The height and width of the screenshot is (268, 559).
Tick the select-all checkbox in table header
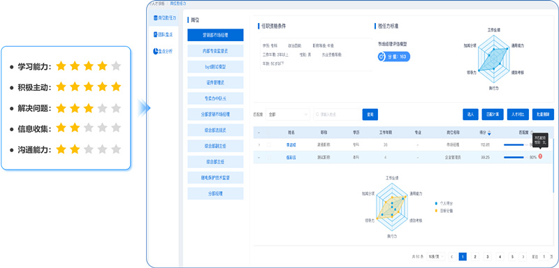point(269,133)
